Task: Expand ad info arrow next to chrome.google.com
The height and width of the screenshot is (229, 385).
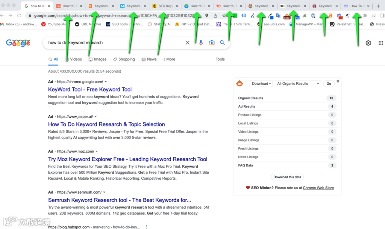Action: (106, 82)
